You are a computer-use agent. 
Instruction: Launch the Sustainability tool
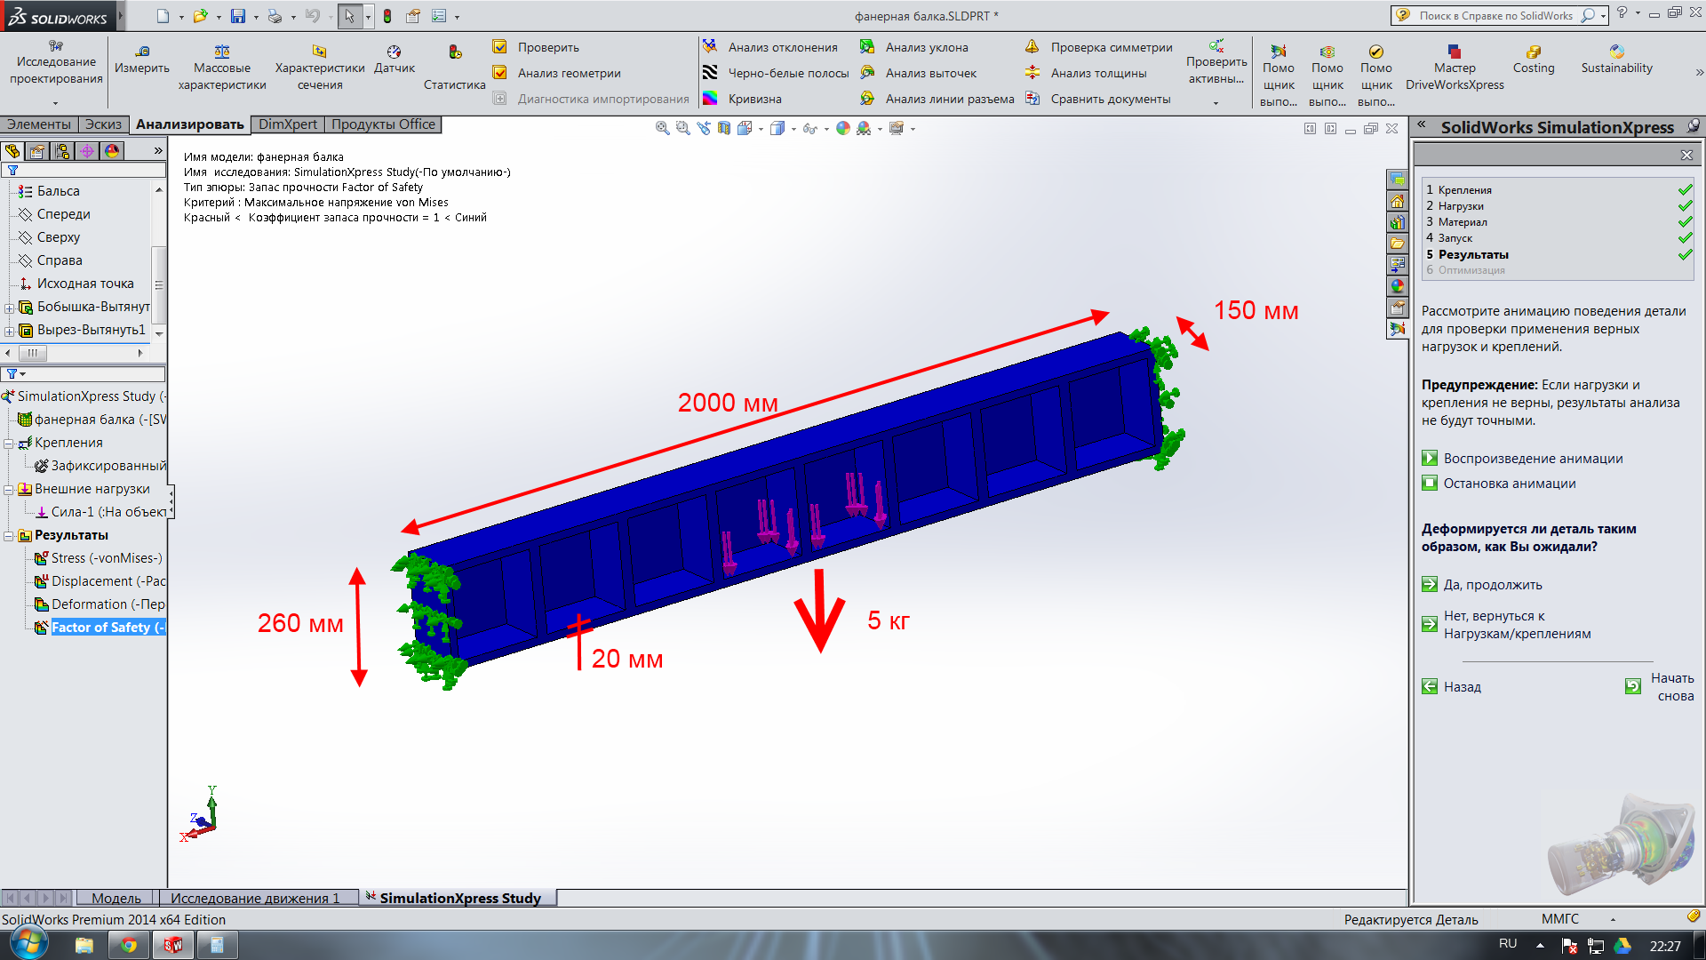tap(1616, 52)
